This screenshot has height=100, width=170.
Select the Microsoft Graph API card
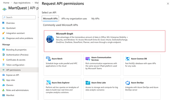pos(105,41)
